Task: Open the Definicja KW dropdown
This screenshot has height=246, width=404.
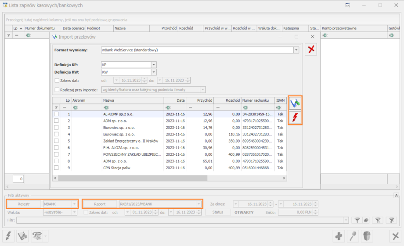Action: coord(154,72)
